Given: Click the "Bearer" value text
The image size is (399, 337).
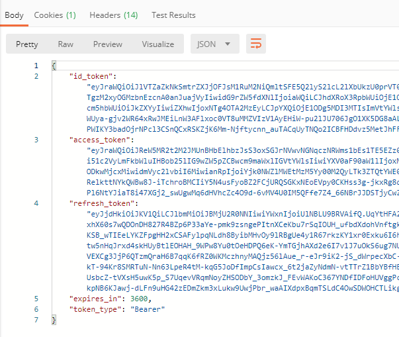Looking at the screenshot, I should [148, 309].
